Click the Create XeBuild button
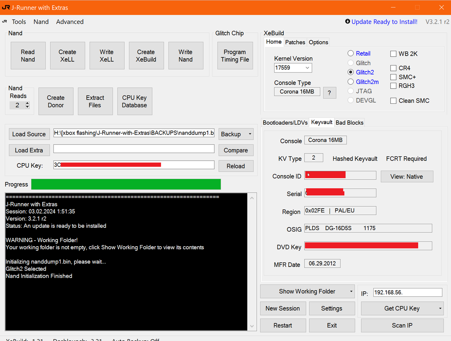This screenshot has height=341, width=451. 146,56
